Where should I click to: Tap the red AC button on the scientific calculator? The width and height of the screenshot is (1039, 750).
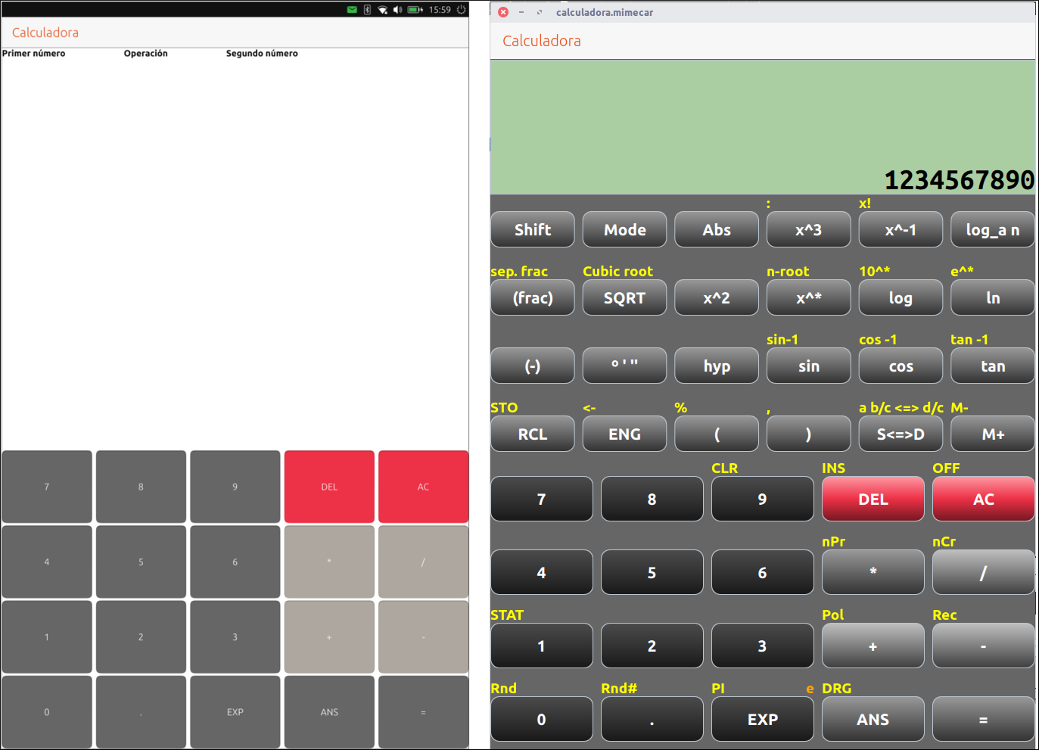pos(984,499)
